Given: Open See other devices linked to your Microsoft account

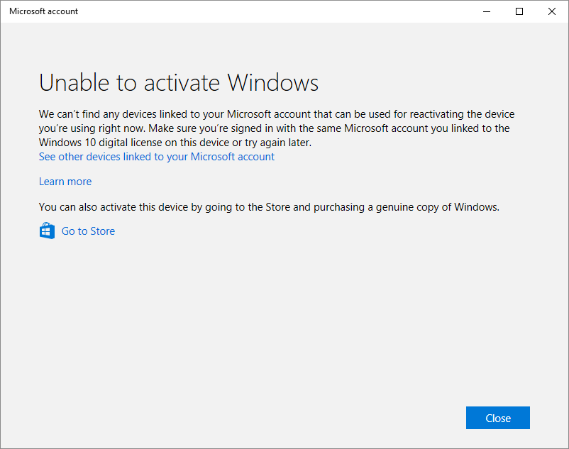Looking at the screenshot, I should click(157, 157).
